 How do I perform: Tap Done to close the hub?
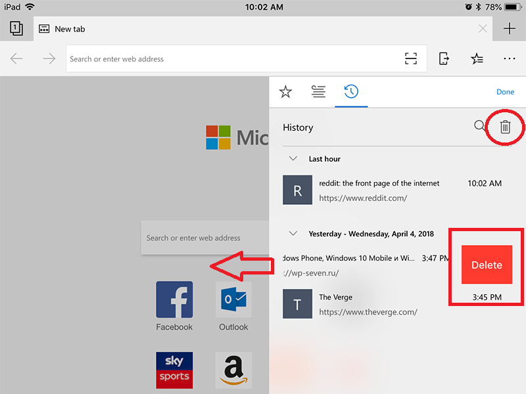pyautogui.click(x=505, y=92)
